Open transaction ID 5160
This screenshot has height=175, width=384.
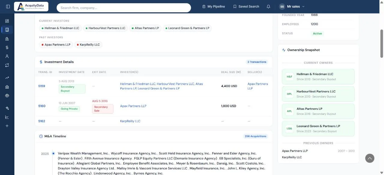pos(42,106)
